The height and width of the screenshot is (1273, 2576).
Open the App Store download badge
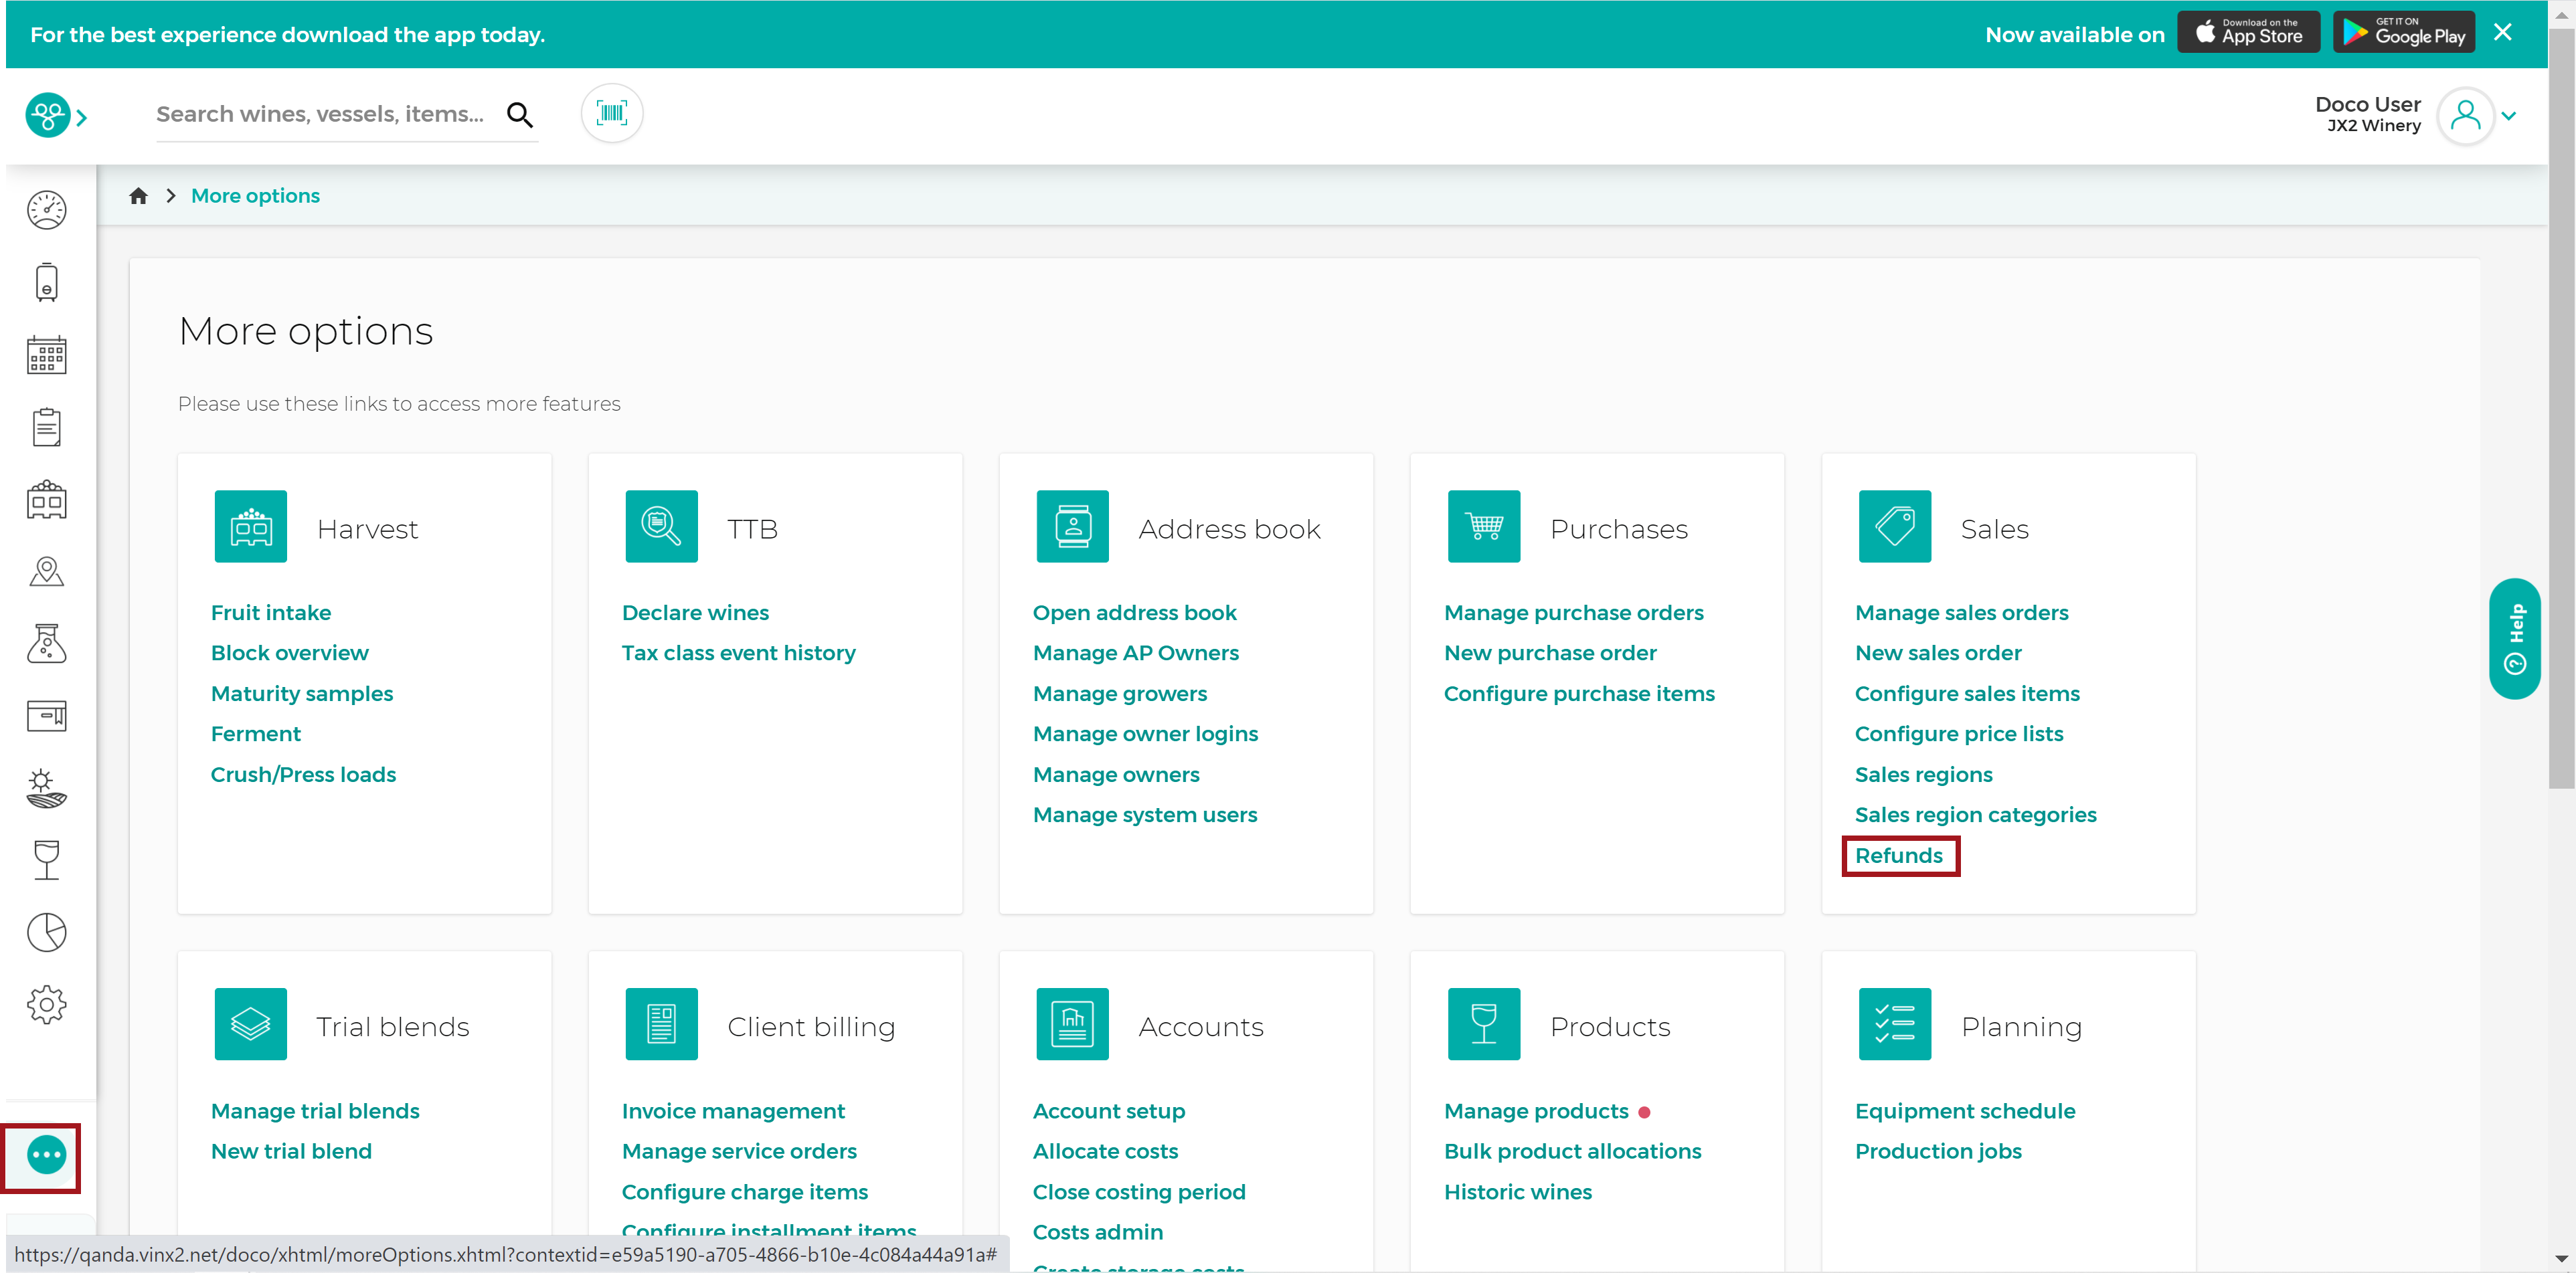point(2249,33)
